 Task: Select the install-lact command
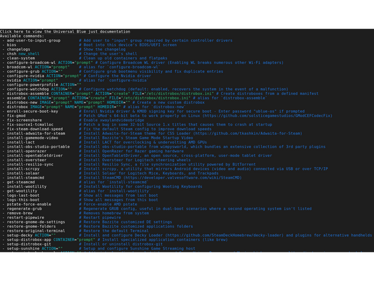pos(21,142)
